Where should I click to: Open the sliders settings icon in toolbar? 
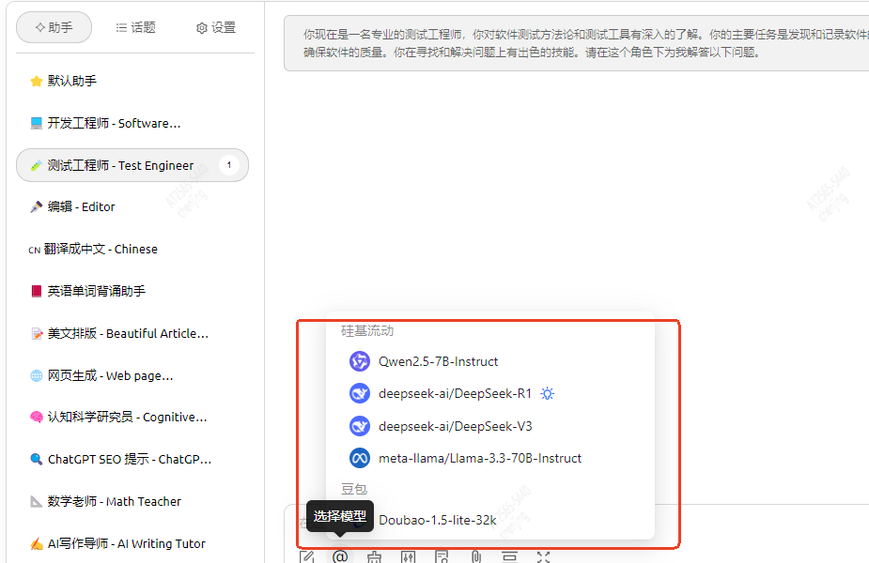[408, 556]
